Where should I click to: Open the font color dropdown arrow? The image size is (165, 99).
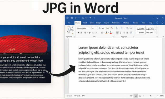point(113,33)
